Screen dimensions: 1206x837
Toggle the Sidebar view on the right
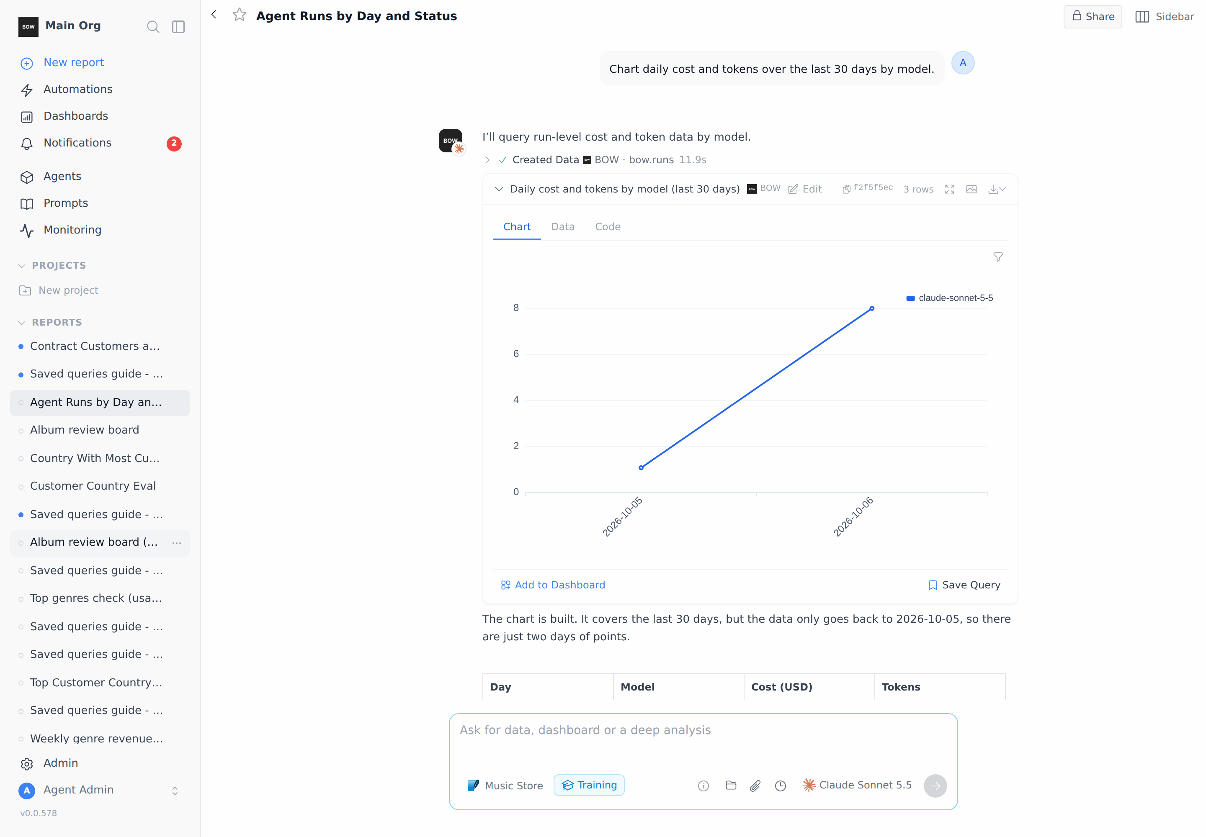pos(1164,17)
